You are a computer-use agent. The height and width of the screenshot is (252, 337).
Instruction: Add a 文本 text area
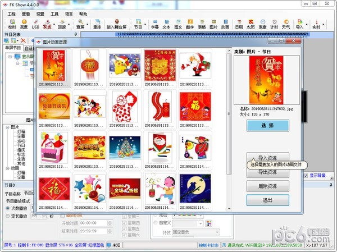(166, 24)
